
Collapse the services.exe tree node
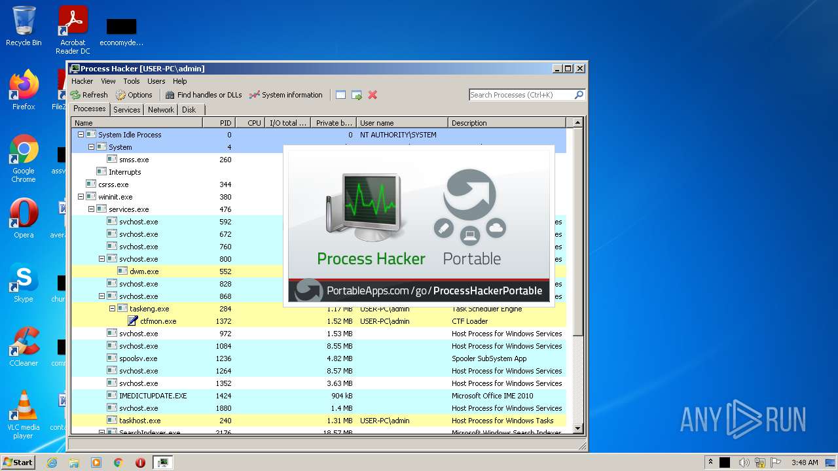(92, 209)
